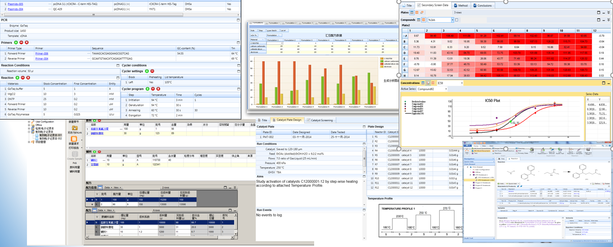Screen dimensions: 613x247
Task: Click the Create Sample icon
Action: pos(75,154)
